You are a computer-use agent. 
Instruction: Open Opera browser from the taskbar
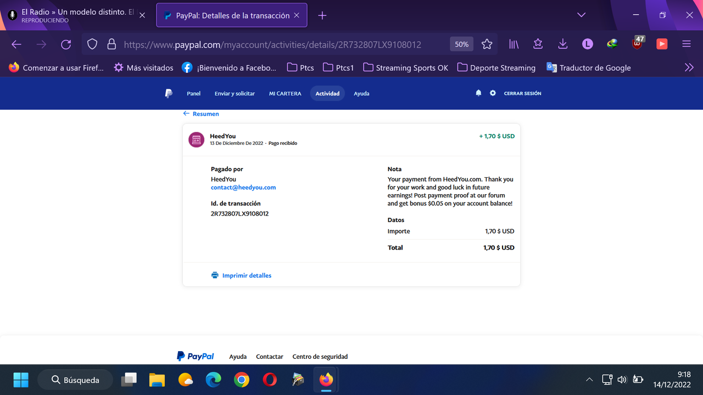tap(270, 380)
